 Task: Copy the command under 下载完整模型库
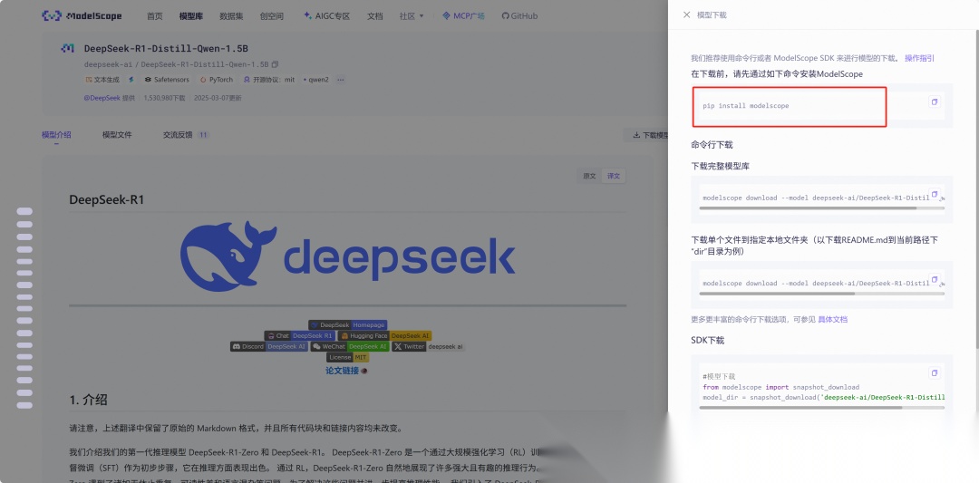tap(935, 194)
